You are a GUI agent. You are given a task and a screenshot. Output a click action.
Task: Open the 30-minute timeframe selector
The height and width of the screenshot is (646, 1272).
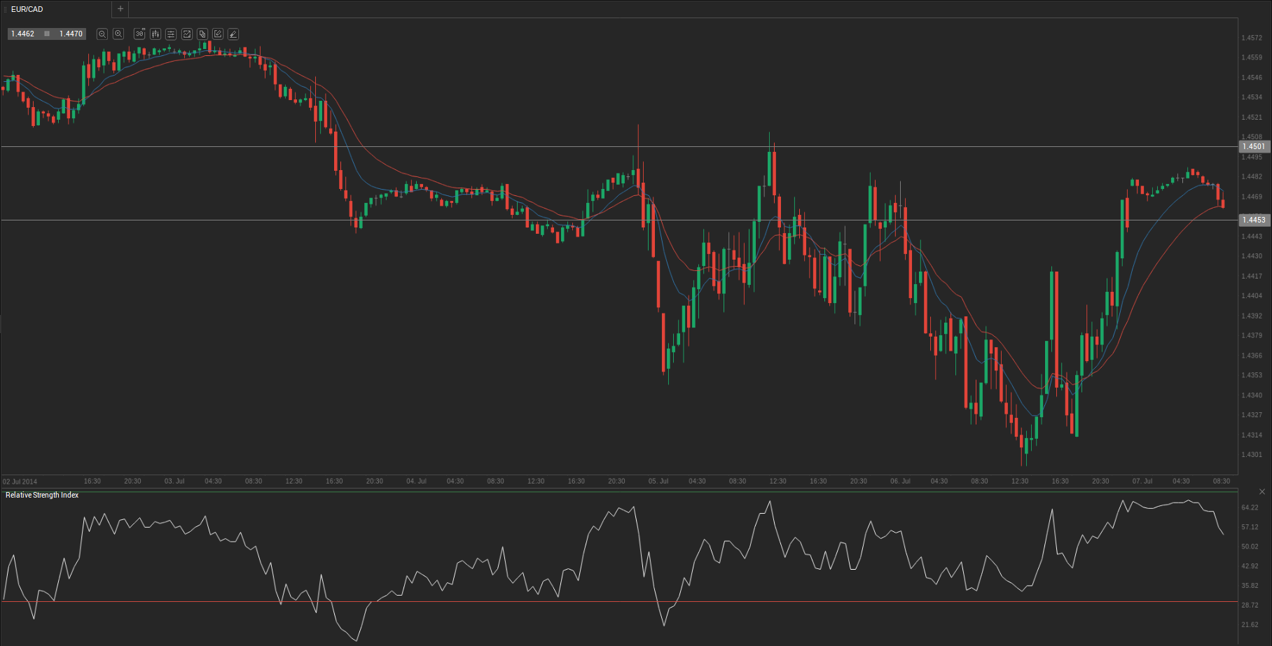pos(139,34)
